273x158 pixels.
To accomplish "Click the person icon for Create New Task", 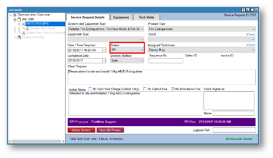I will pyautogui.click(x=28, y=28).
